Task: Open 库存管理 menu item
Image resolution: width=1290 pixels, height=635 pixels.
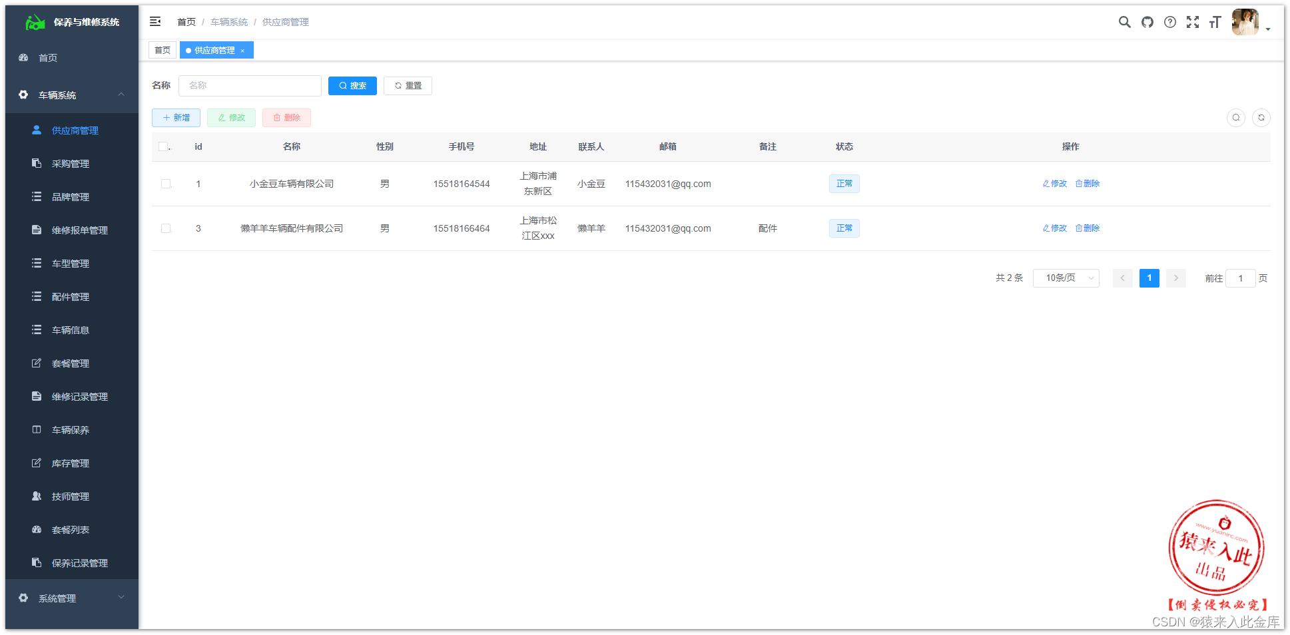Action: (72, 463)
